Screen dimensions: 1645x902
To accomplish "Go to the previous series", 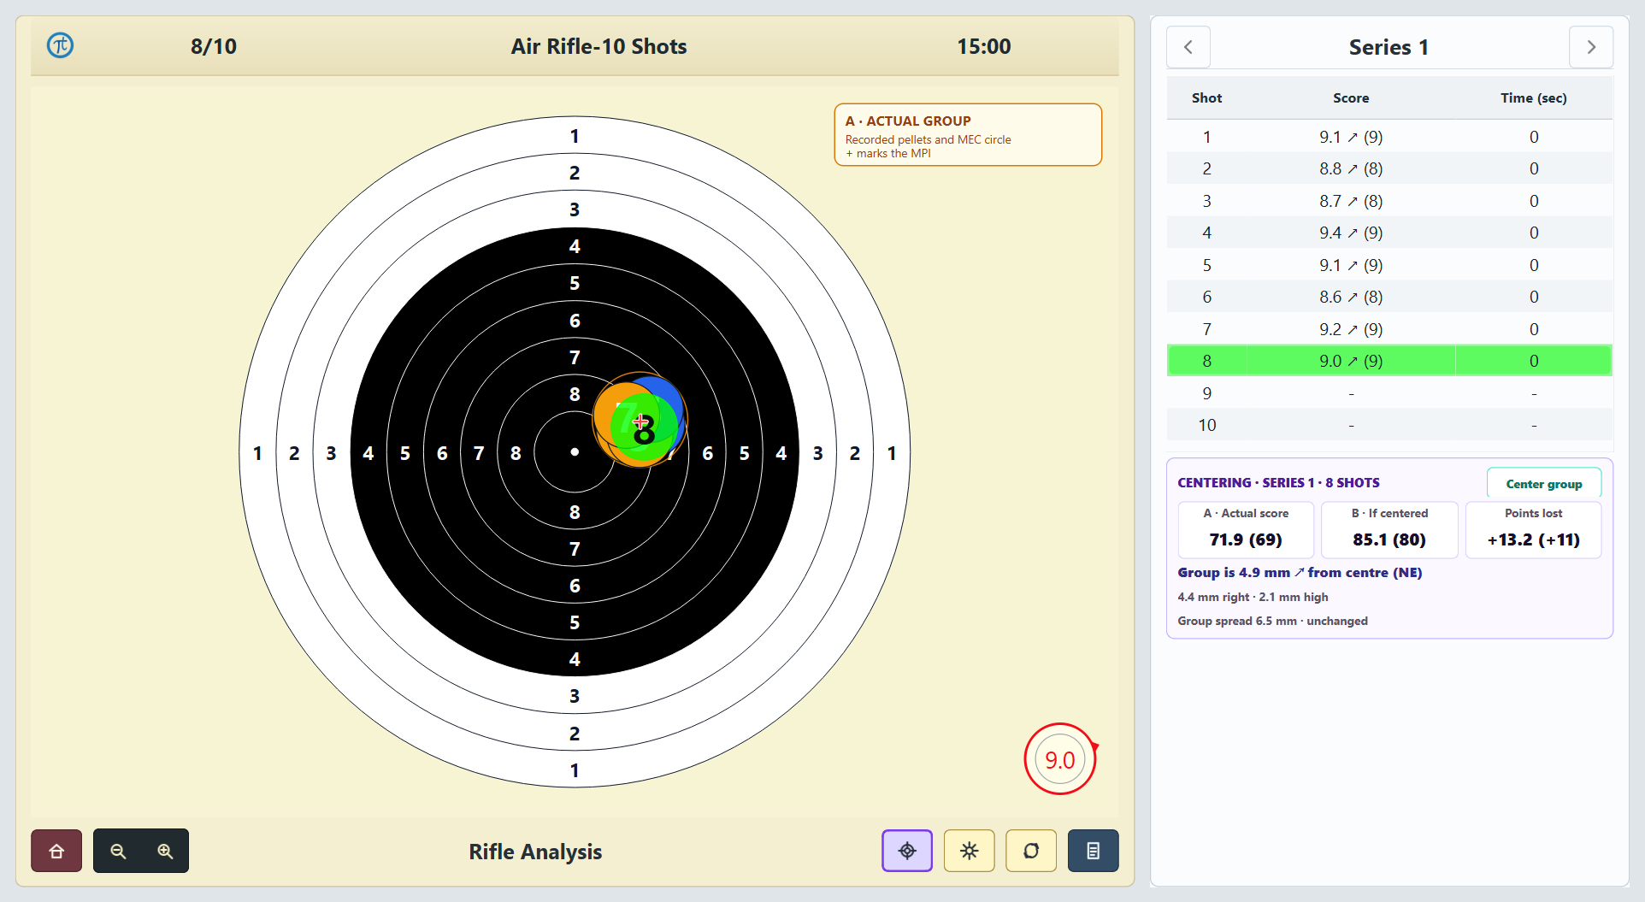I will pyautogui.click(x=1188, y=47).
